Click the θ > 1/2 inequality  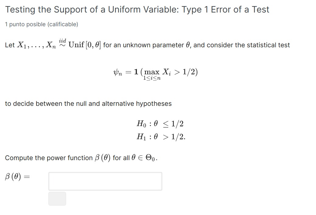[x=169, y=137]
